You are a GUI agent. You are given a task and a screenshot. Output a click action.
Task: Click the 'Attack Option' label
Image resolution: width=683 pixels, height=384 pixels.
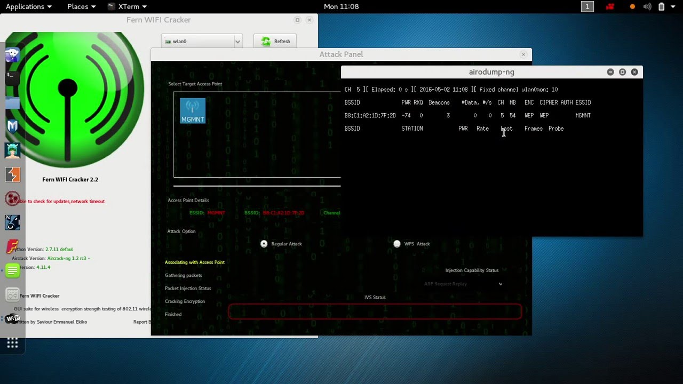181,231
